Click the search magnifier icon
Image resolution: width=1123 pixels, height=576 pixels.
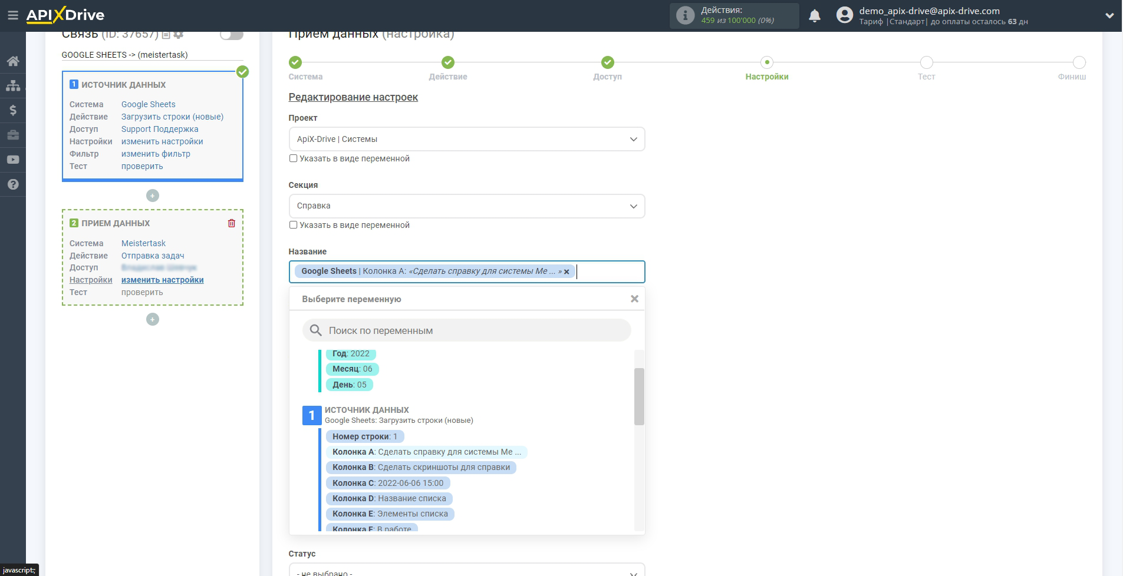[x=316, y=330]
